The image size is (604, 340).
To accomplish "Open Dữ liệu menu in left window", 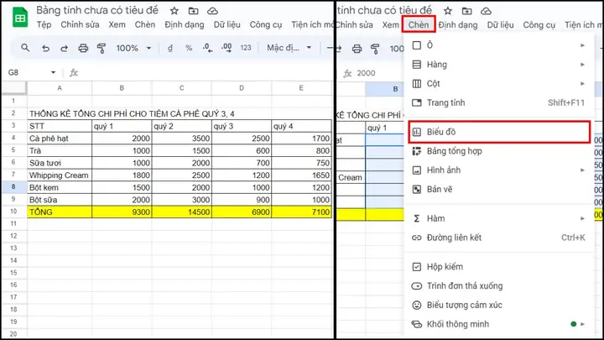I will coord(226,24).
